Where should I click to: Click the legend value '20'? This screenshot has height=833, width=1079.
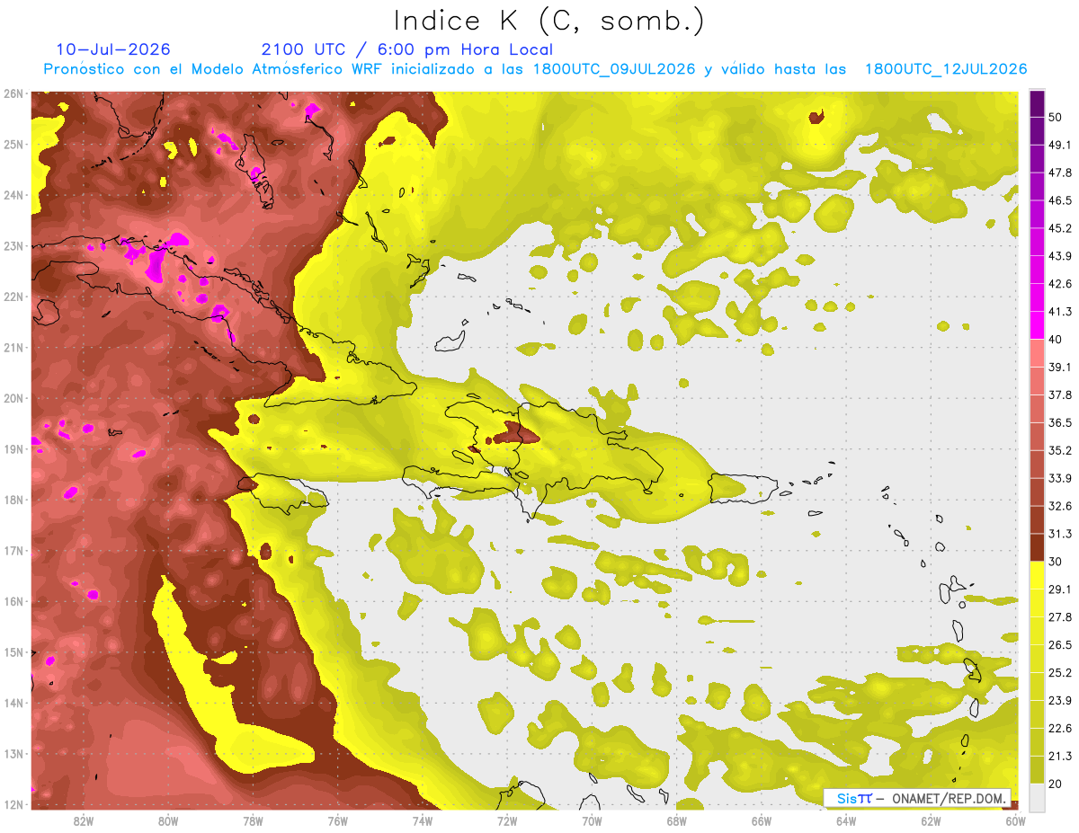(1057, 784)
